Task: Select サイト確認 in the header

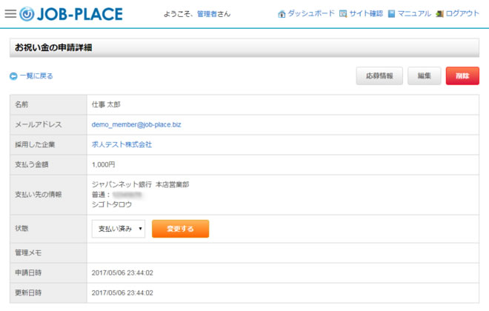Action: point(365,14)
